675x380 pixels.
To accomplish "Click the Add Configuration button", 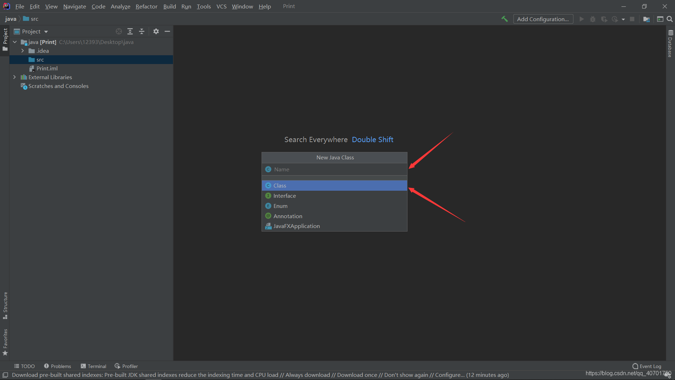I will point(543,19).
